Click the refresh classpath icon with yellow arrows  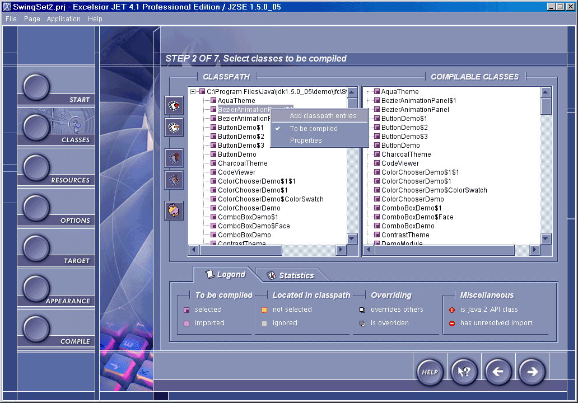coord(174,210)
